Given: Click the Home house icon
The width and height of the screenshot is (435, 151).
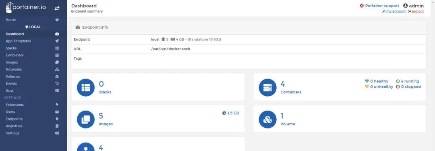Looking at the screenshot, I should (57, 20).
